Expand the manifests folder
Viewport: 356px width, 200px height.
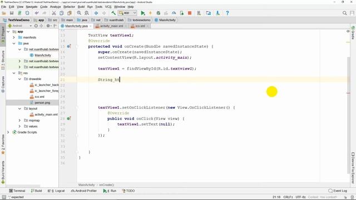[x=14, y=37]
